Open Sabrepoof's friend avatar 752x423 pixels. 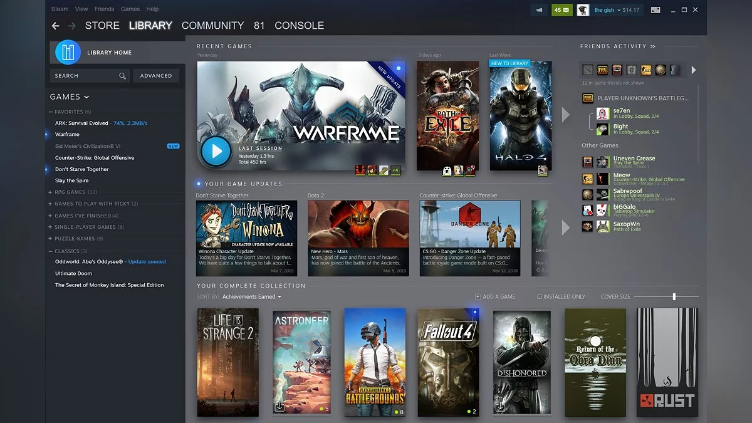coord(602,194)
